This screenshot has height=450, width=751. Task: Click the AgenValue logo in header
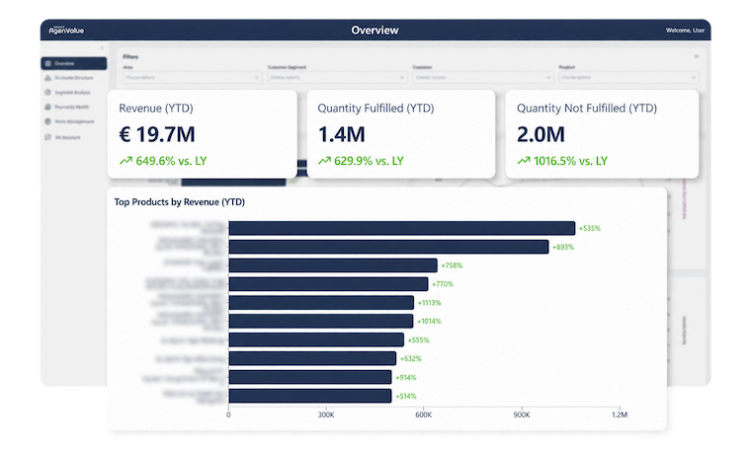(x=66, y=31)
